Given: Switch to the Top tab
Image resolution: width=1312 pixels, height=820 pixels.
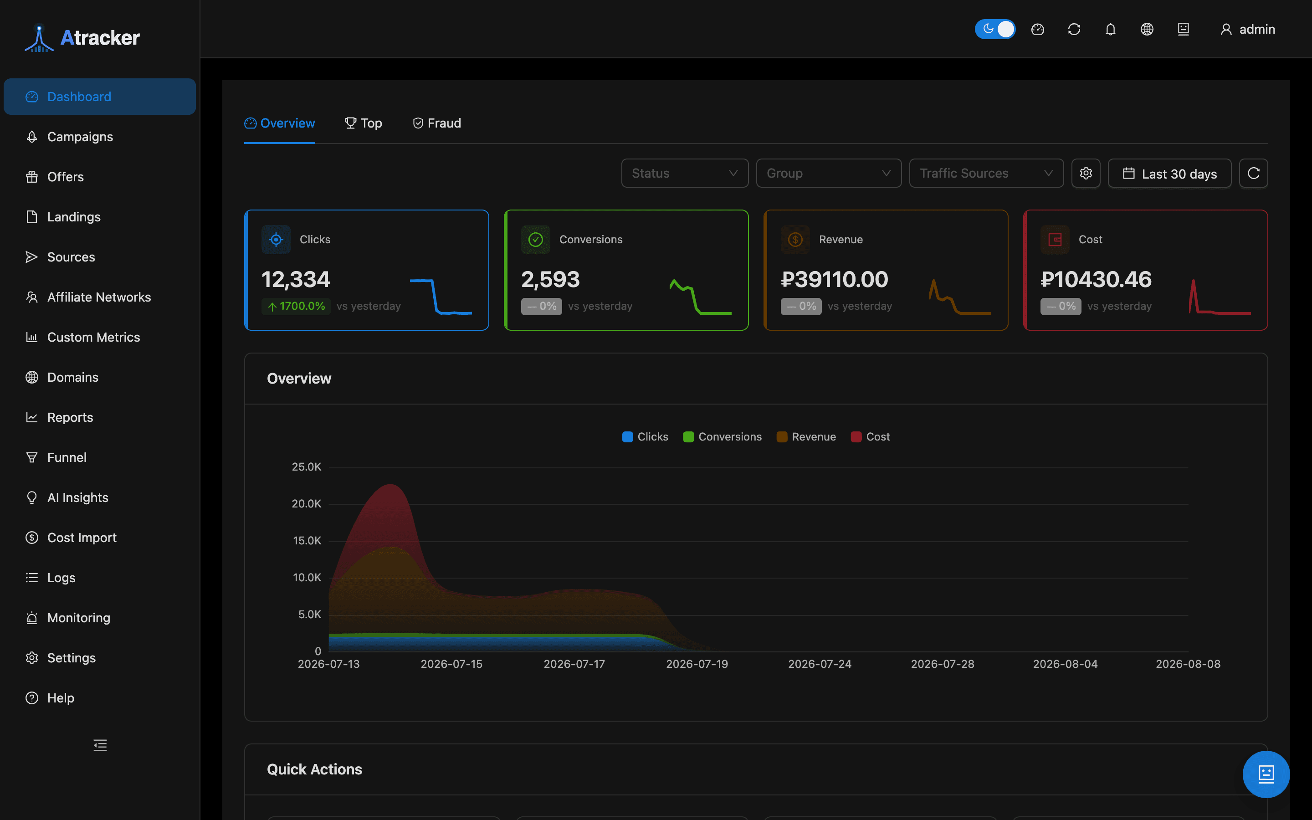Looking at the screenshot, I should [x=363, y=123].
